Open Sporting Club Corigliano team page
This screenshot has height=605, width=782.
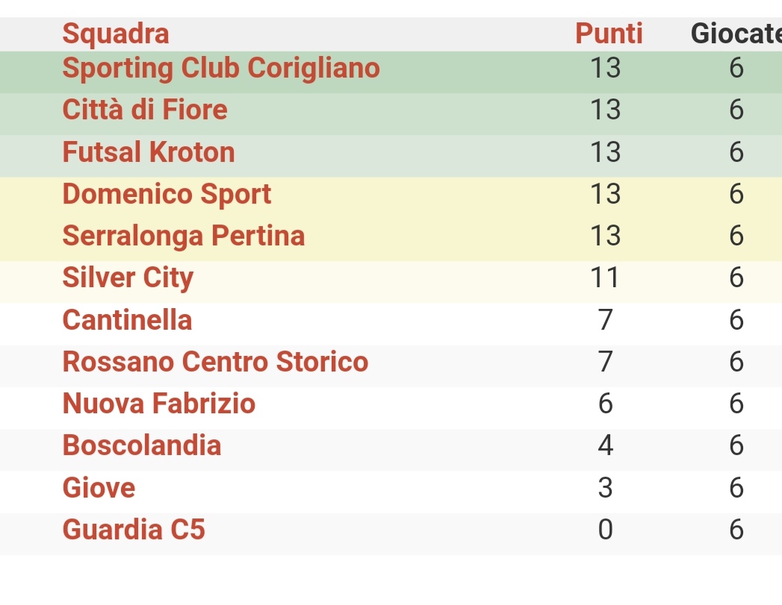click(221, 68)
